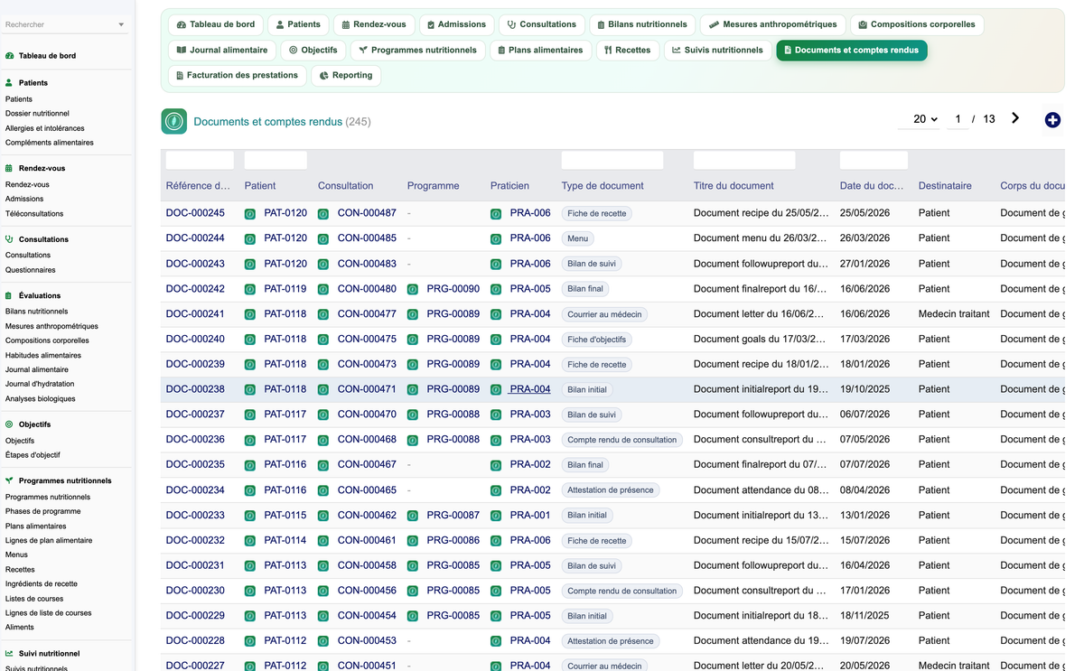This screenshot has width=1084, height=671.
Task: Click the Référence filter input field
Action: click(200, 161)
